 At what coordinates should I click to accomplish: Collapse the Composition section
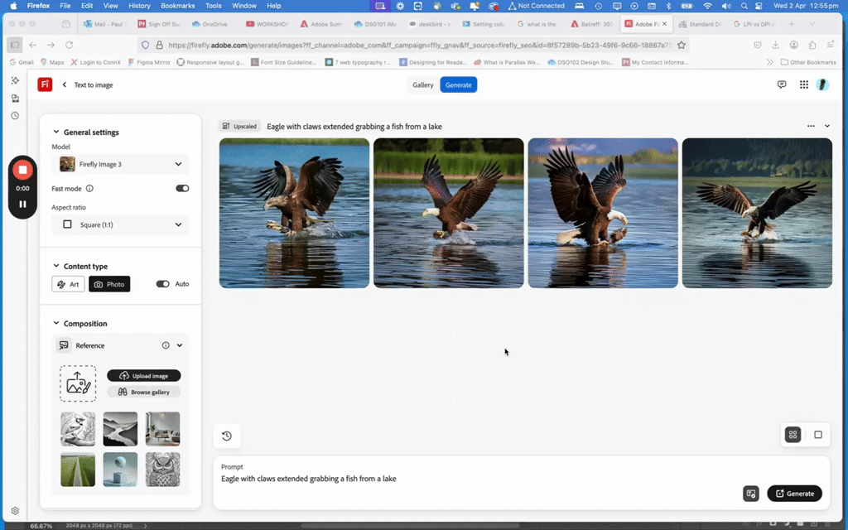[x=55, y=323]
